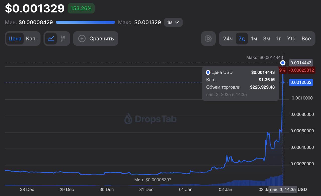Click tooltip price $0.0014443
The width and height of the screenshot is (321, 196).
tap(263, 72)
